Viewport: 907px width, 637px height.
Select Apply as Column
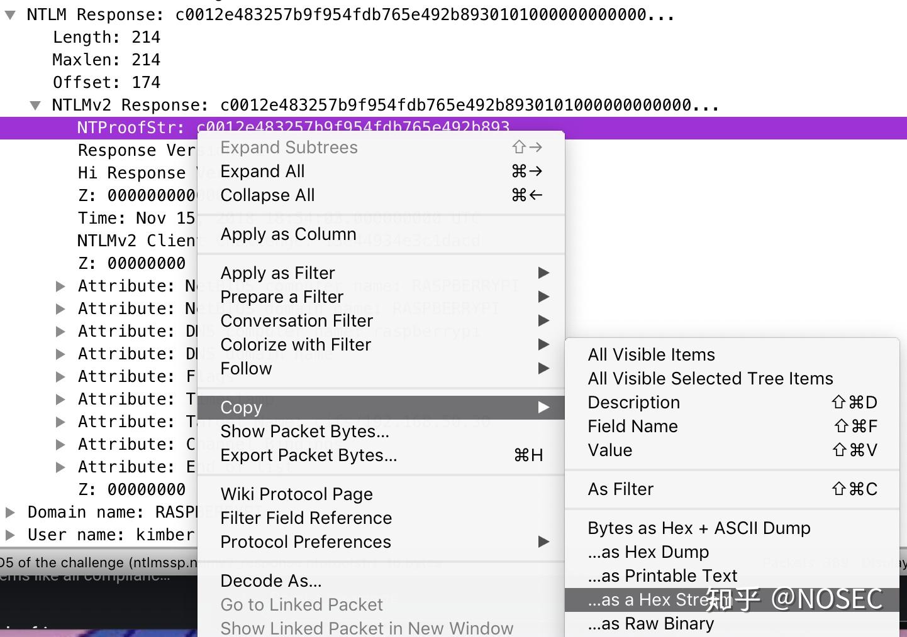pos(288,234)
